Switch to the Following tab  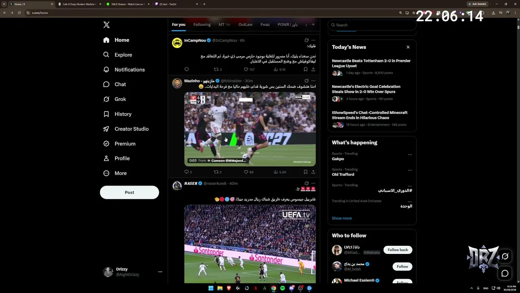202,25
